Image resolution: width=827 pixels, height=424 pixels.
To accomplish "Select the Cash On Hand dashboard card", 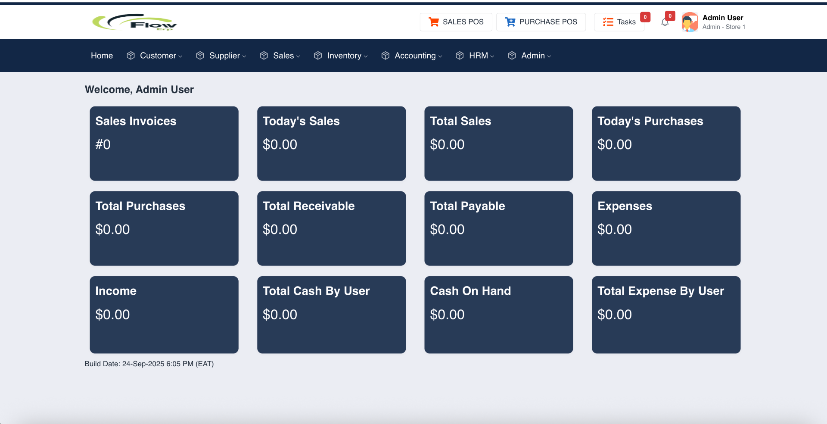I will click(498, 315).
